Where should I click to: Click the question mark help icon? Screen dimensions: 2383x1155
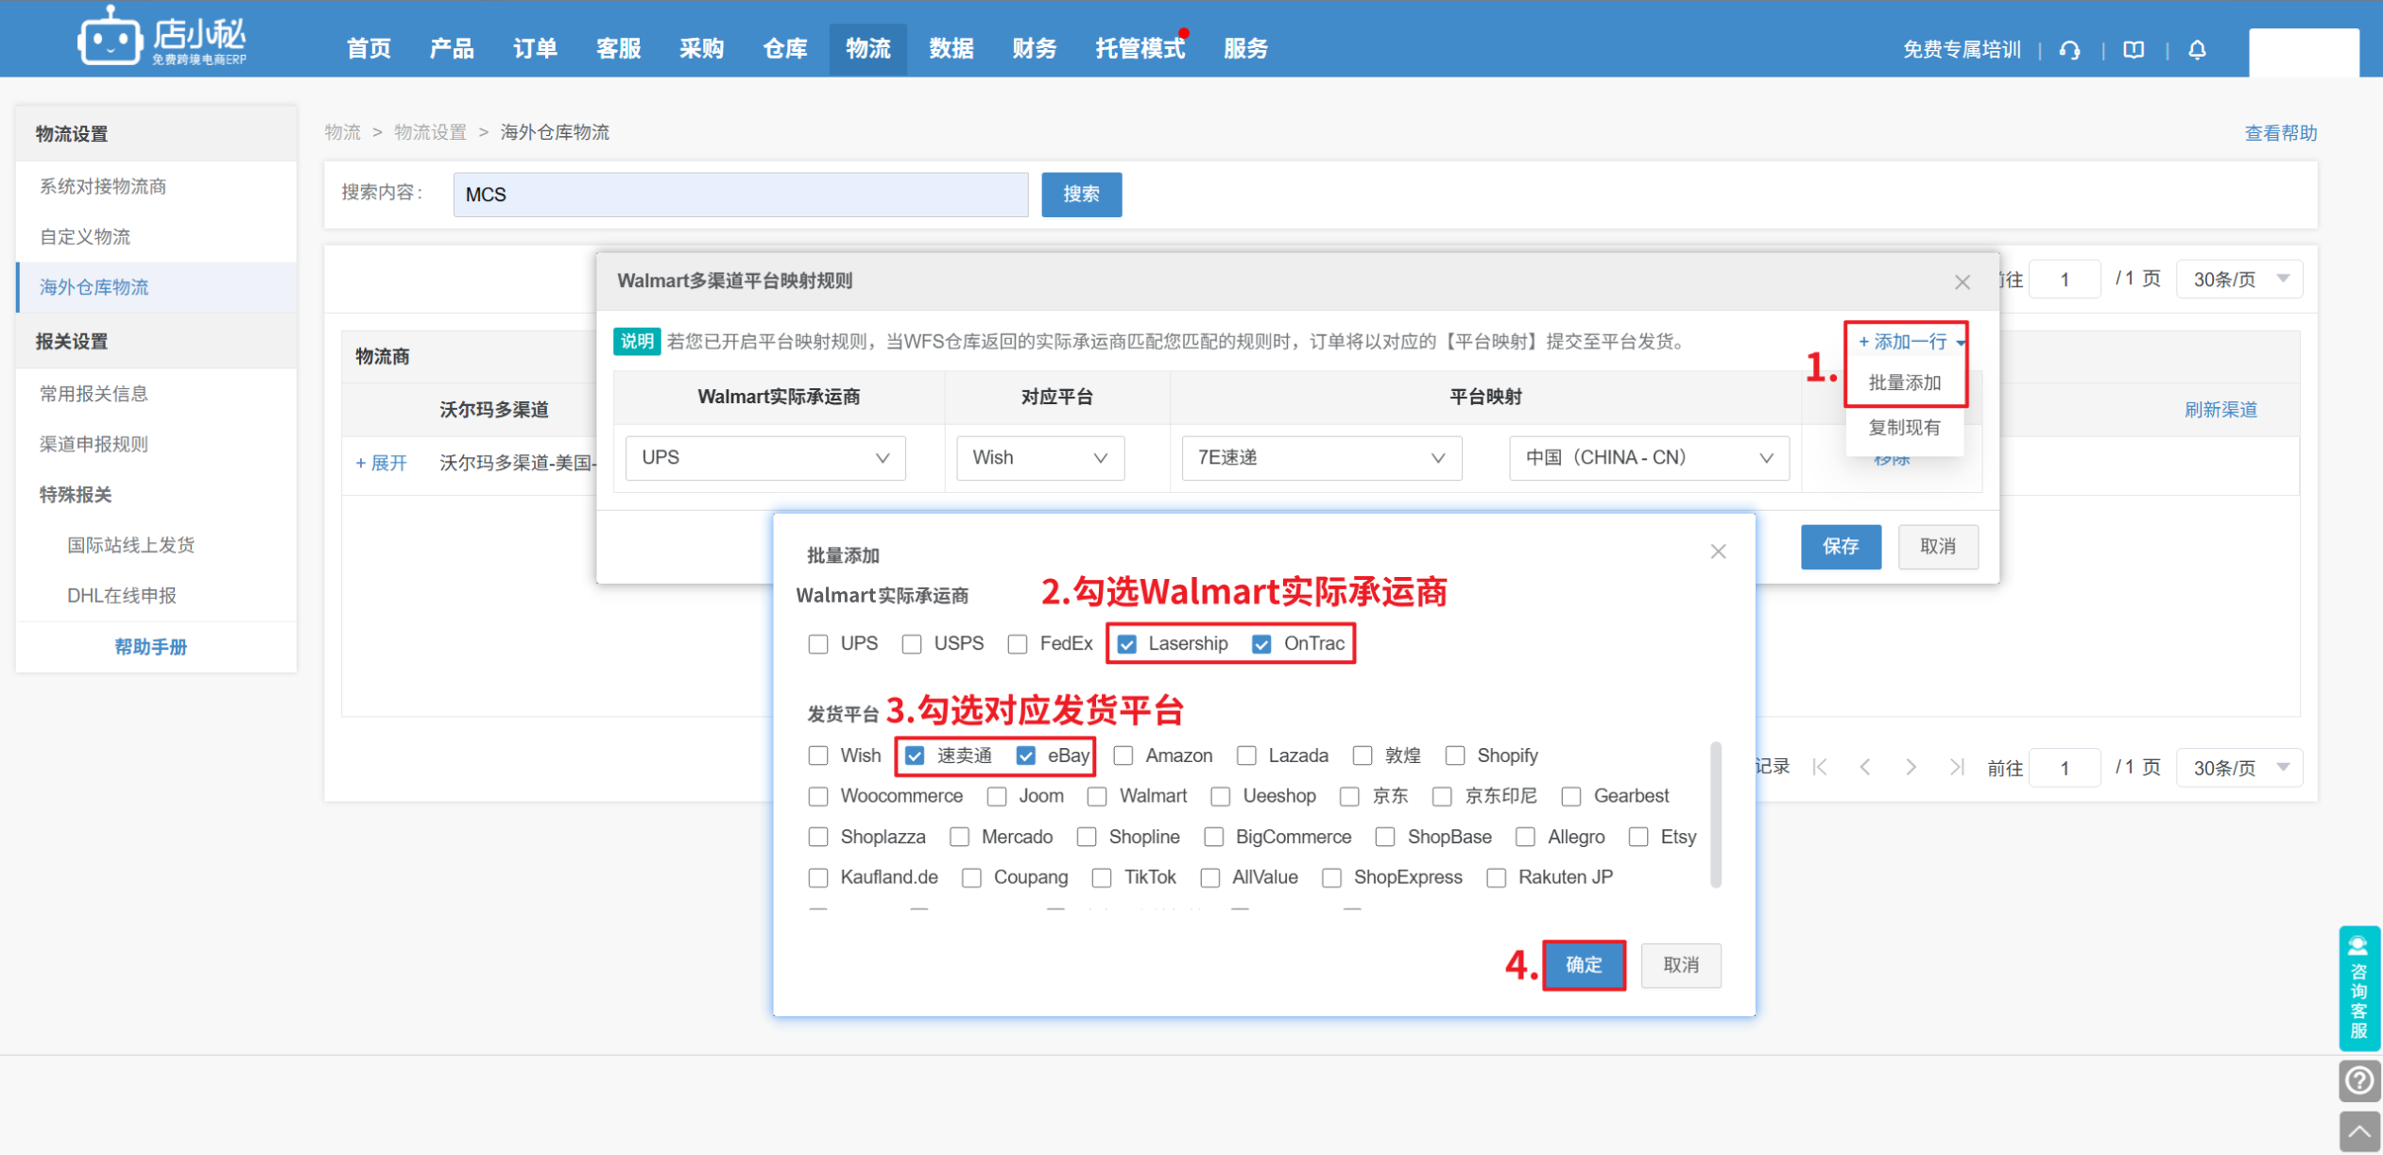click(x=2358, y=1080)
